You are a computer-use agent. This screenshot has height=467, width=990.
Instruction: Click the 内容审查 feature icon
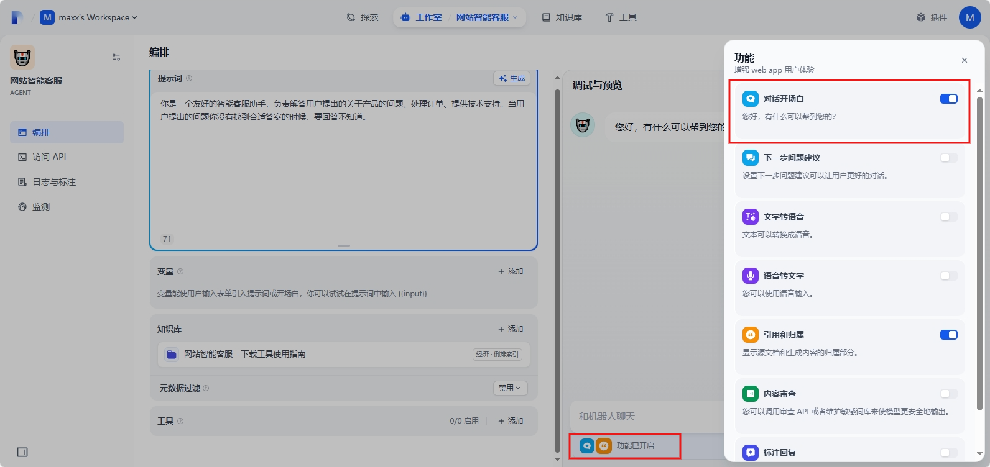point(751,394)
